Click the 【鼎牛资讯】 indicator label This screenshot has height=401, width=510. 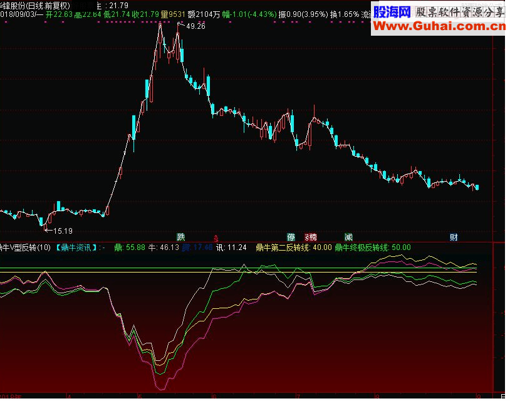coord(76,247)
